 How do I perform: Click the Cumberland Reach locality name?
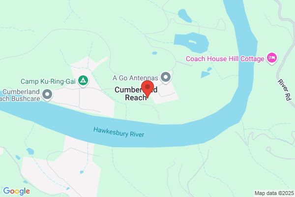tap(136, 94)
